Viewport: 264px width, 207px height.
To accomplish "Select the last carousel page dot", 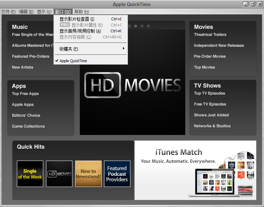I will coord(148,26).
